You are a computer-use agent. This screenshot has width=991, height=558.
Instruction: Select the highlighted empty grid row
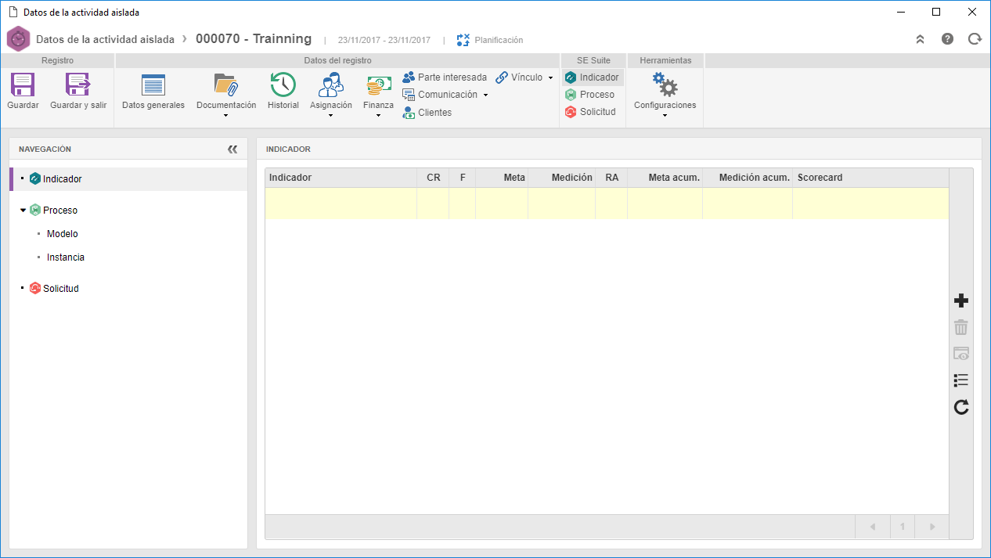[607, 203]
